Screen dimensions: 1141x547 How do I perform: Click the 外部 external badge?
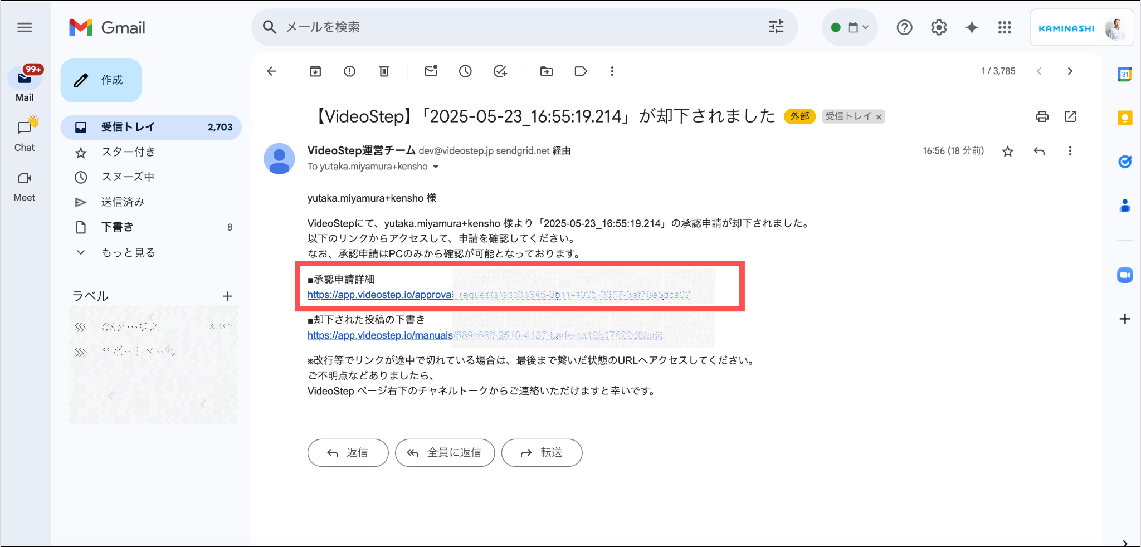click(x=799, y=116)
